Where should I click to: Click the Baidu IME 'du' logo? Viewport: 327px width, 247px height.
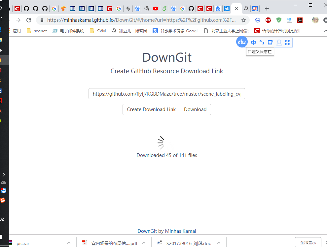pyautogui.click(x=242, y=42)
